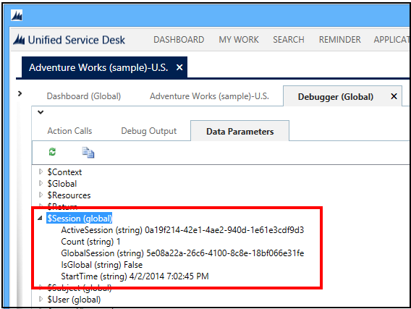
Task: Open DASHBOARD in the toolbar
Action: [179, 40]
